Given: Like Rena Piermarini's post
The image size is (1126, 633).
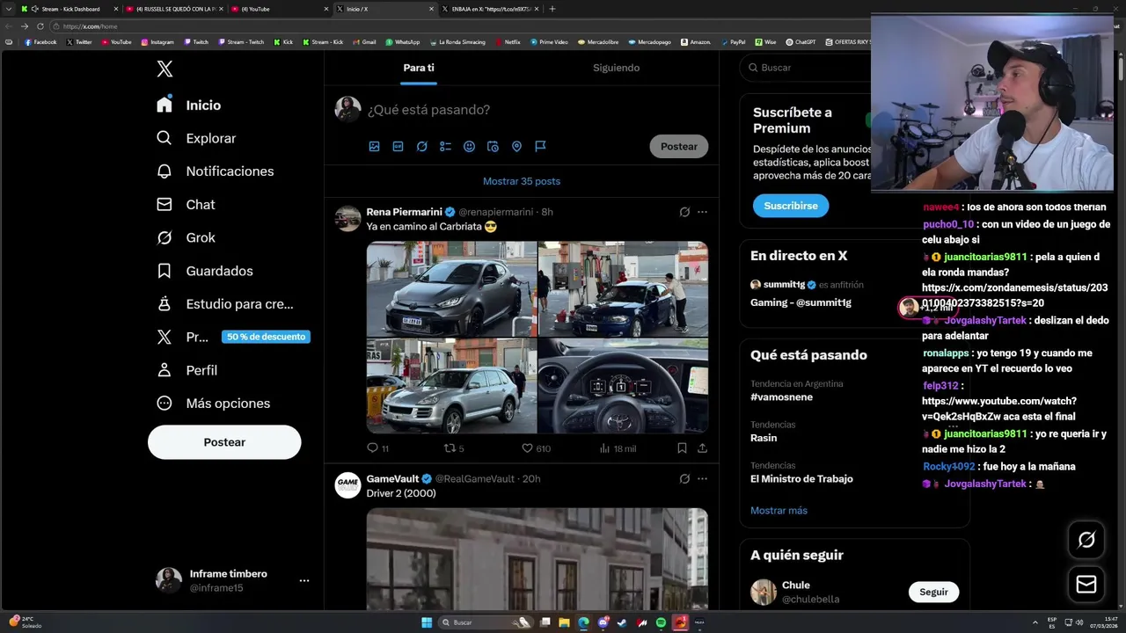Looking at the screenshot, I should click(x=536, y=448).
